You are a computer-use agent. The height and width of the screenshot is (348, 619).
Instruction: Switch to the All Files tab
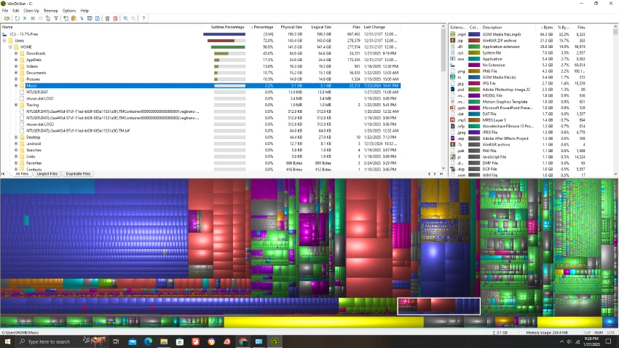click(22, 173)
